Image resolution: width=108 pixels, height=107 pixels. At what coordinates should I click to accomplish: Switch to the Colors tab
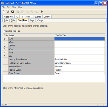point(40,21)
